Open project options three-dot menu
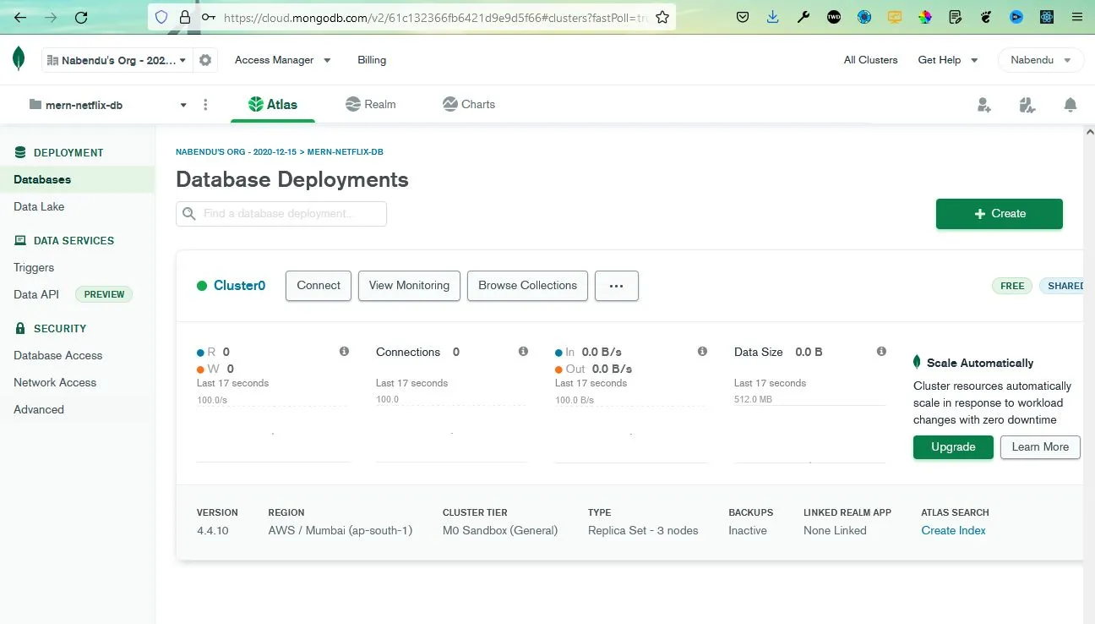The image size is (1095, 624). [x=205, y=105]
